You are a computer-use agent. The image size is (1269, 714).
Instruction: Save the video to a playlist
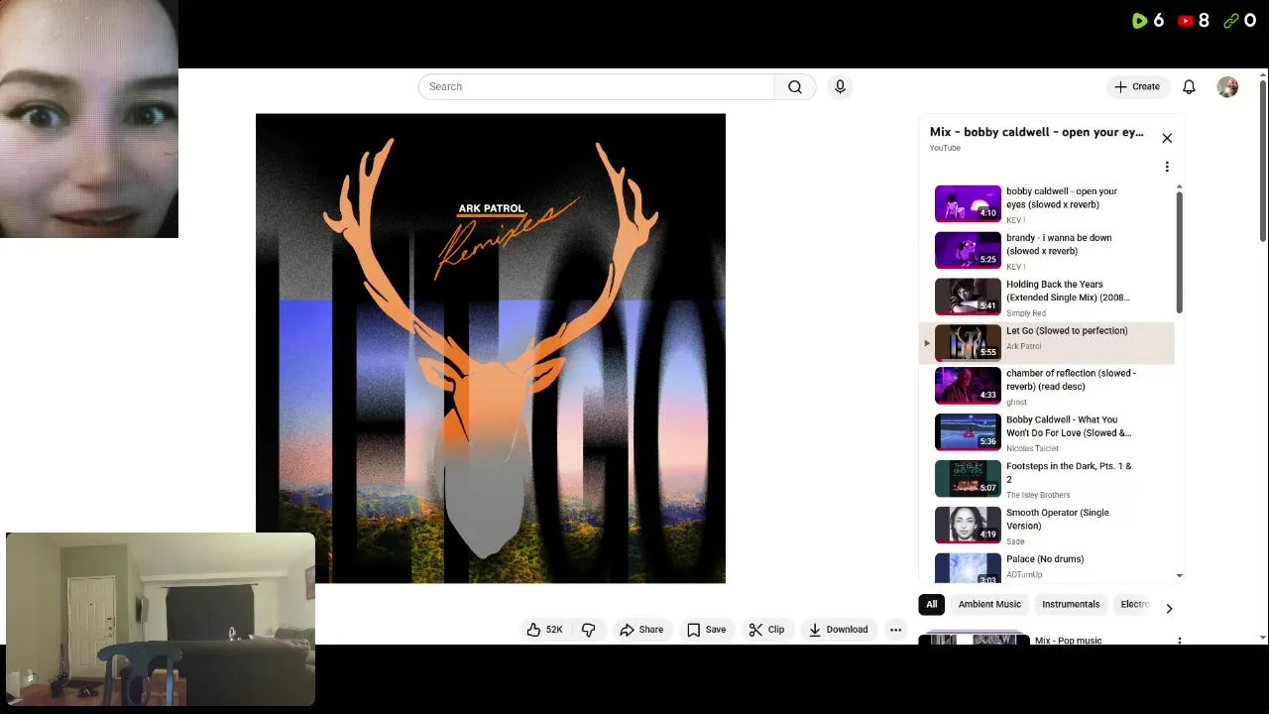pos(706,630)
